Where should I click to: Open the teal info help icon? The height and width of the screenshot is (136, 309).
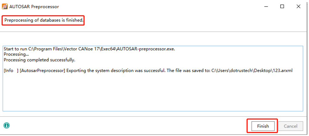pos(6,125)
